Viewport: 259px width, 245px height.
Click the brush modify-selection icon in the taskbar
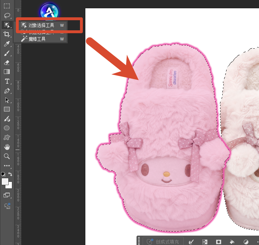[191, 242]
